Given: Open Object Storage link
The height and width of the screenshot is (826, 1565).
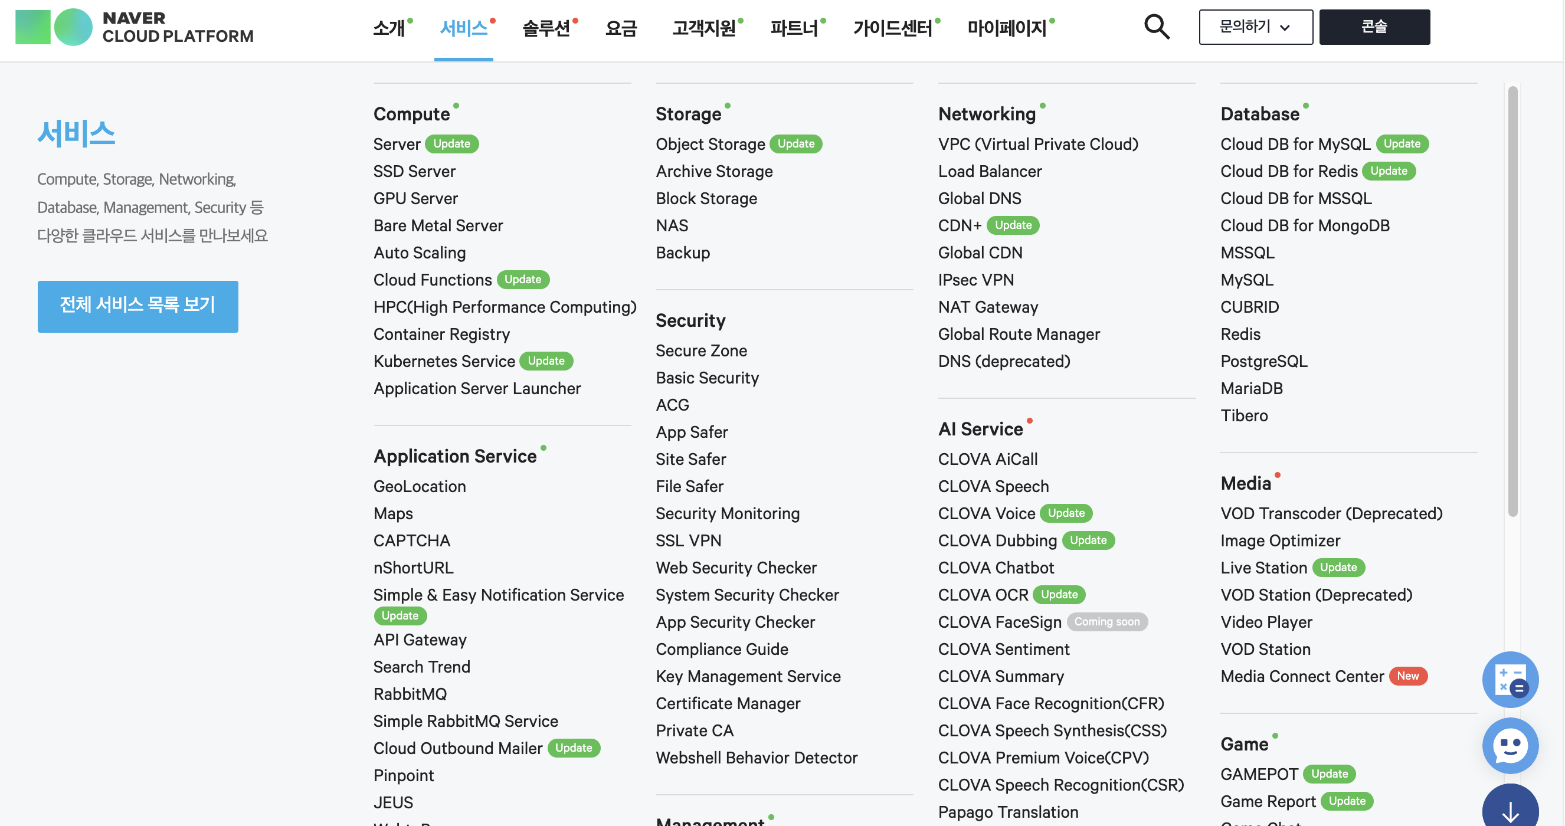Looking at the screenshot, I should [710, 144].
